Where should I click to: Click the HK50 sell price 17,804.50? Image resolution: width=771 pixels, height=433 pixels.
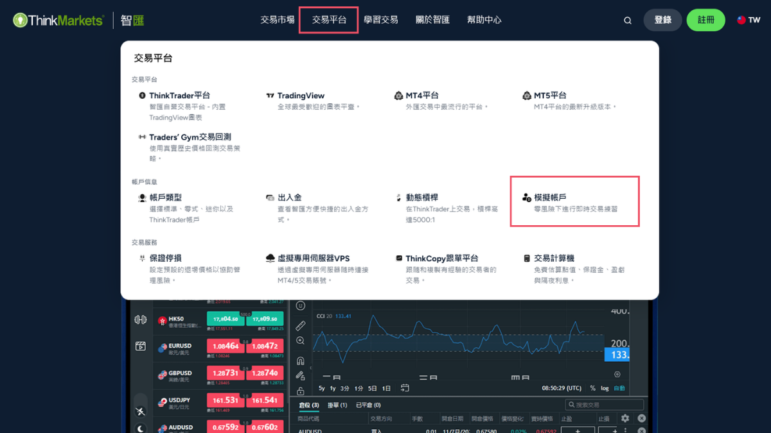[x=226, y=319]
